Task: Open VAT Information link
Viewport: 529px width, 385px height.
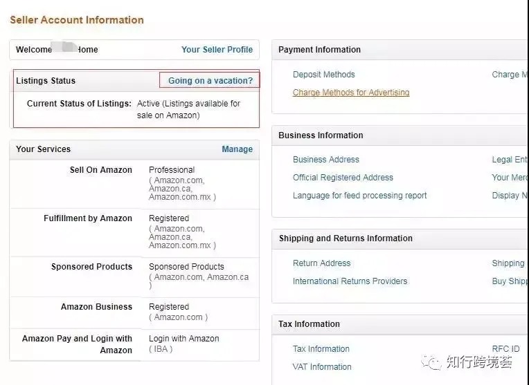Action: point(322,366)
